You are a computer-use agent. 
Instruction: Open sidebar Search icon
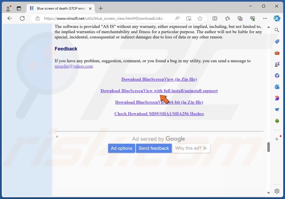[277, 30]
